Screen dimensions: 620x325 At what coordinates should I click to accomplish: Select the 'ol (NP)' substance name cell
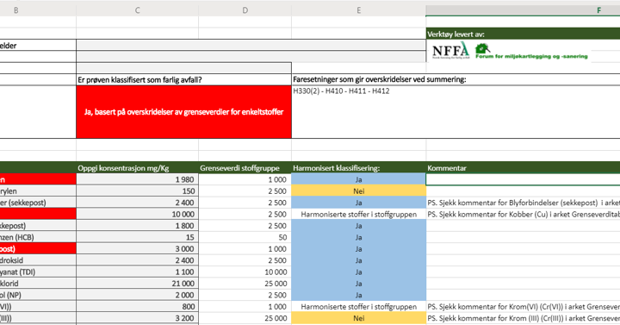tap(38, 295)
